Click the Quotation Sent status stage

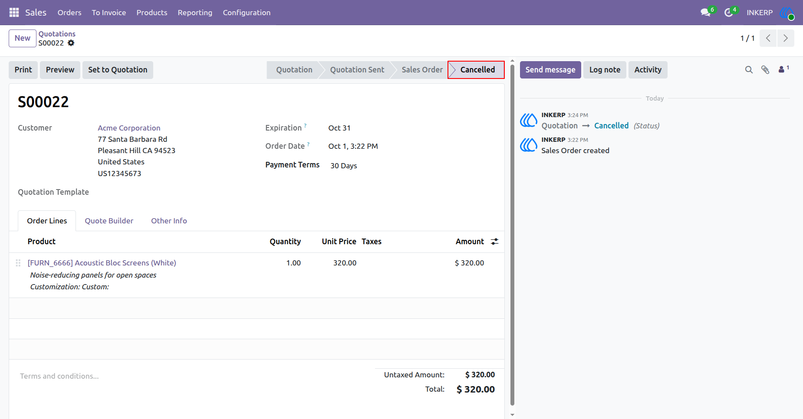(x=357, y=70)
